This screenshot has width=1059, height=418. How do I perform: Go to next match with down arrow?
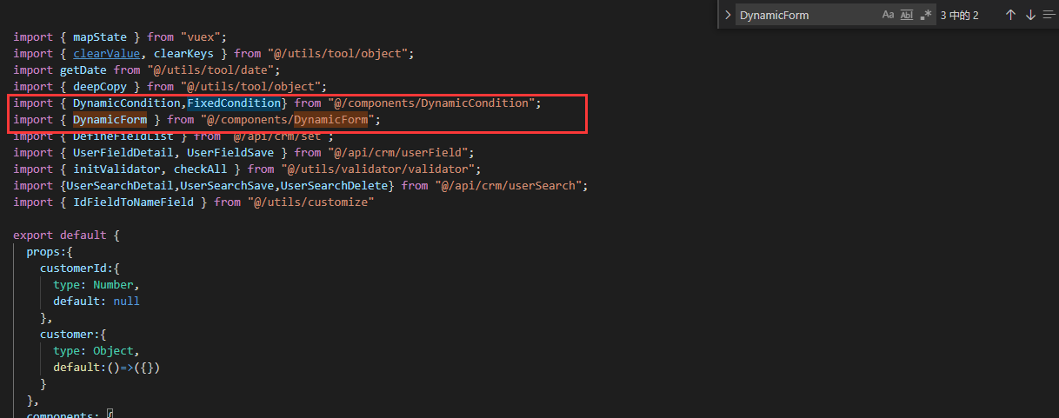pyautogui.click(x=1030, y=15)
